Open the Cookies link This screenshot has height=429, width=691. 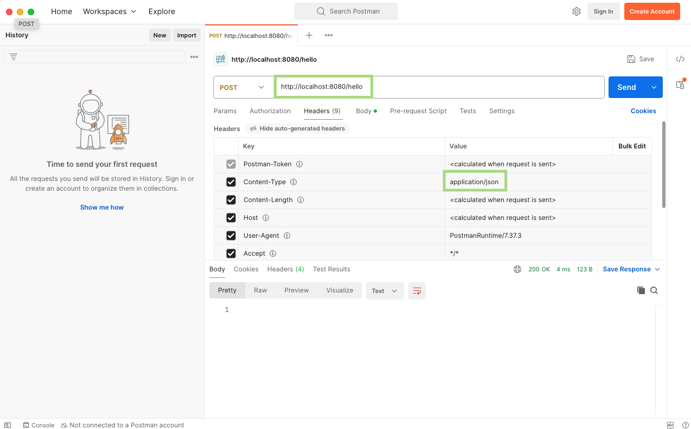click(643, 111)
